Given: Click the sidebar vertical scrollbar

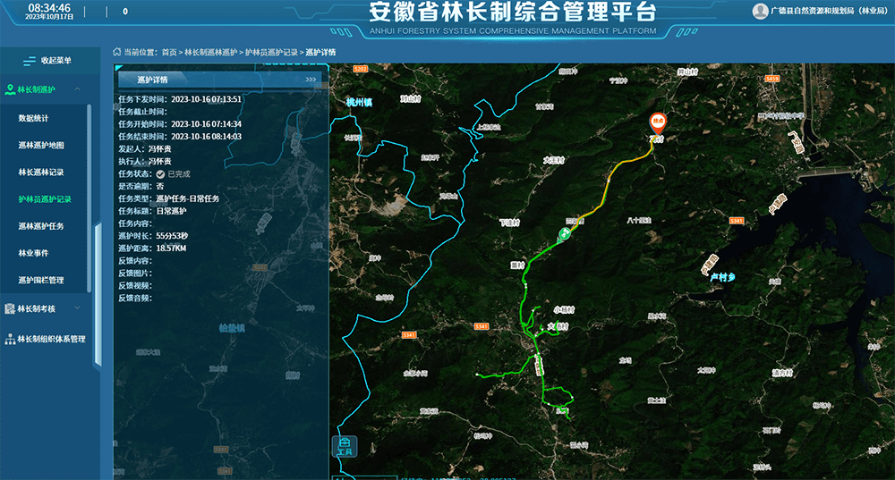Looking at the screenshot, I should point(89,197).
